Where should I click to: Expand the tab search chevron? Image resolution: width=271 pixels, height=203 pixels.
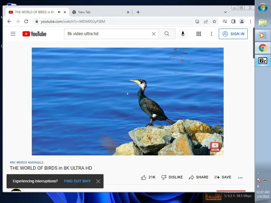click(x=225, y=12)
